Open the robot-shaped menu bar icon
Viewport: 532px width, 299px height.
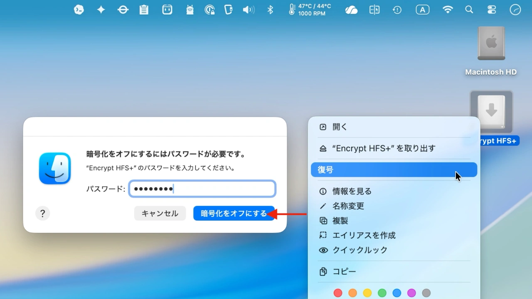click(190, 10)
